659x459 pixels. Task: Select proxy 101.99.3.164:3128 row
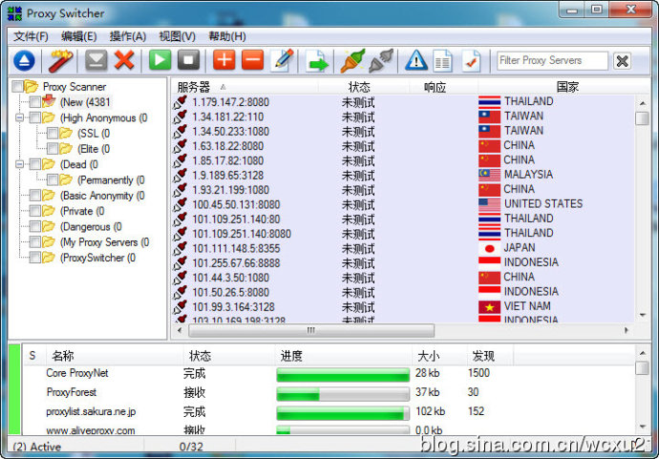pos(403,307)
